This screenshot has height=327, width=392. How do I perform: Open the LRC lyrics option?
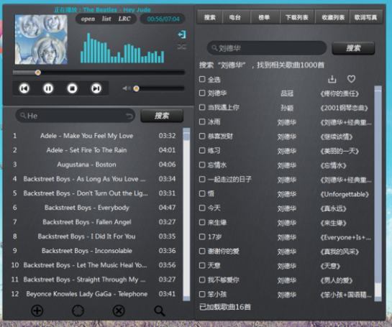click(x=124, y=19)
